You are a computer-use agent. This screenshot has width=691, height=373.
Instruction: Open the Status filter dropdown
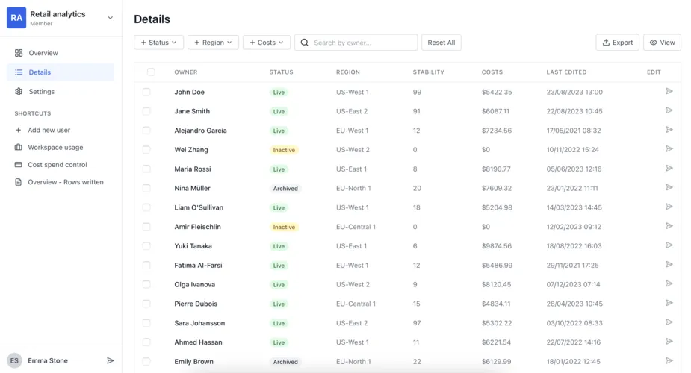tap(158, 43)
